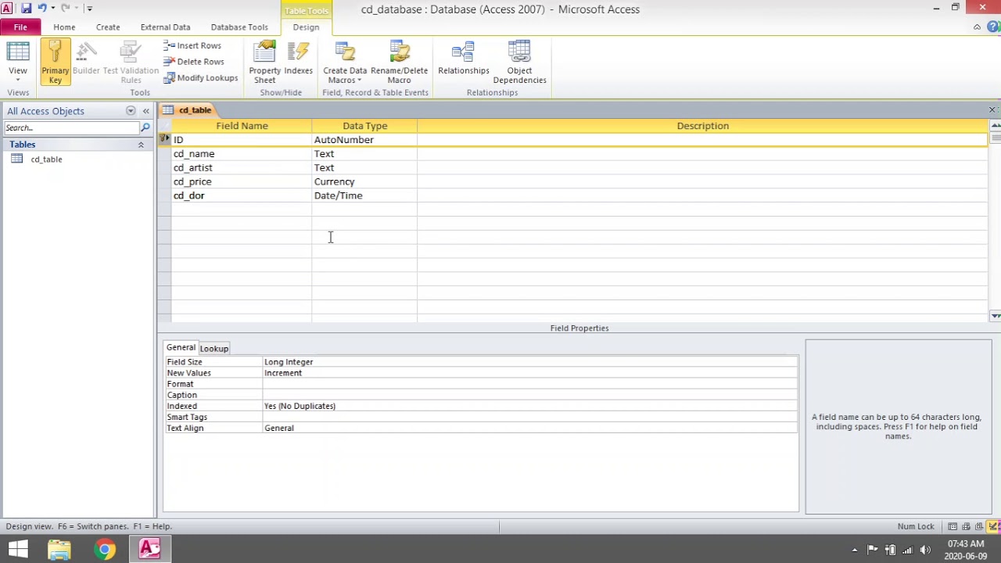Open the Relationships window
Image resolution: width=1001 pixels, height=563 pixels.
coord(464,59)
